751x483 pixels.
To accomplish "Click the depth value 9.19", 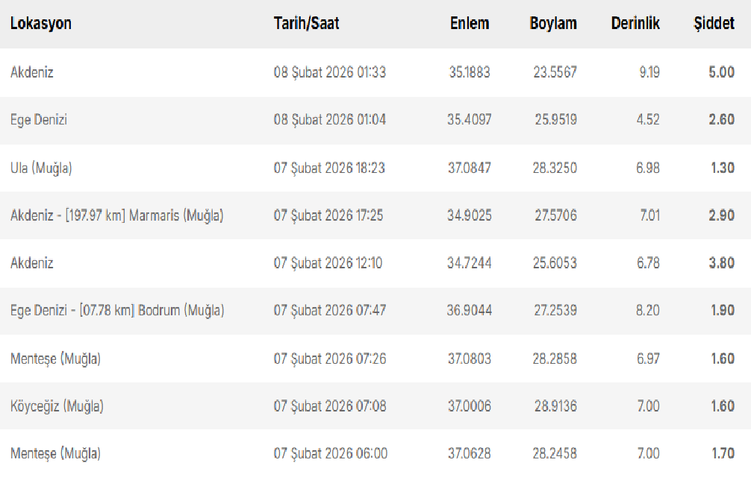I will click(649, 72).
